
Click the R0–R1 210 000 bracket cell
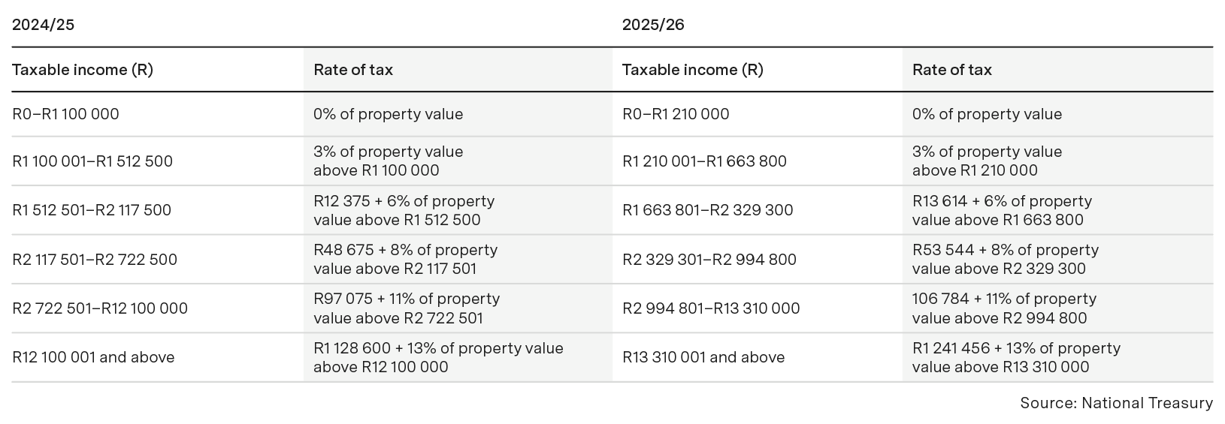pyautogui.click(x=675, y=114)
